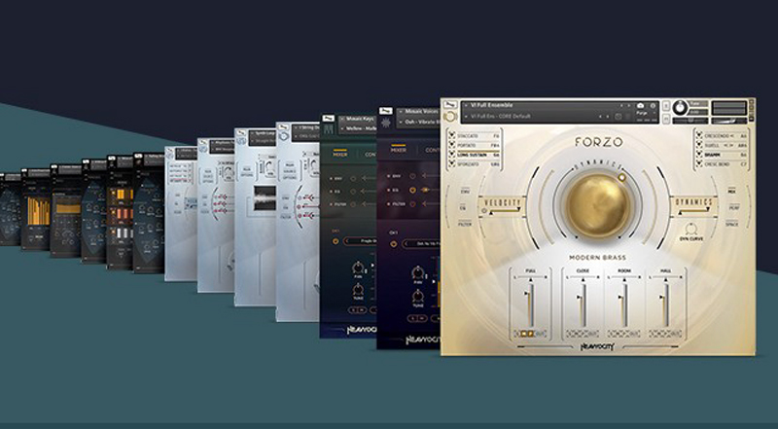
Task: Click the delete snapshot trash icon
Action: (627, 116)
